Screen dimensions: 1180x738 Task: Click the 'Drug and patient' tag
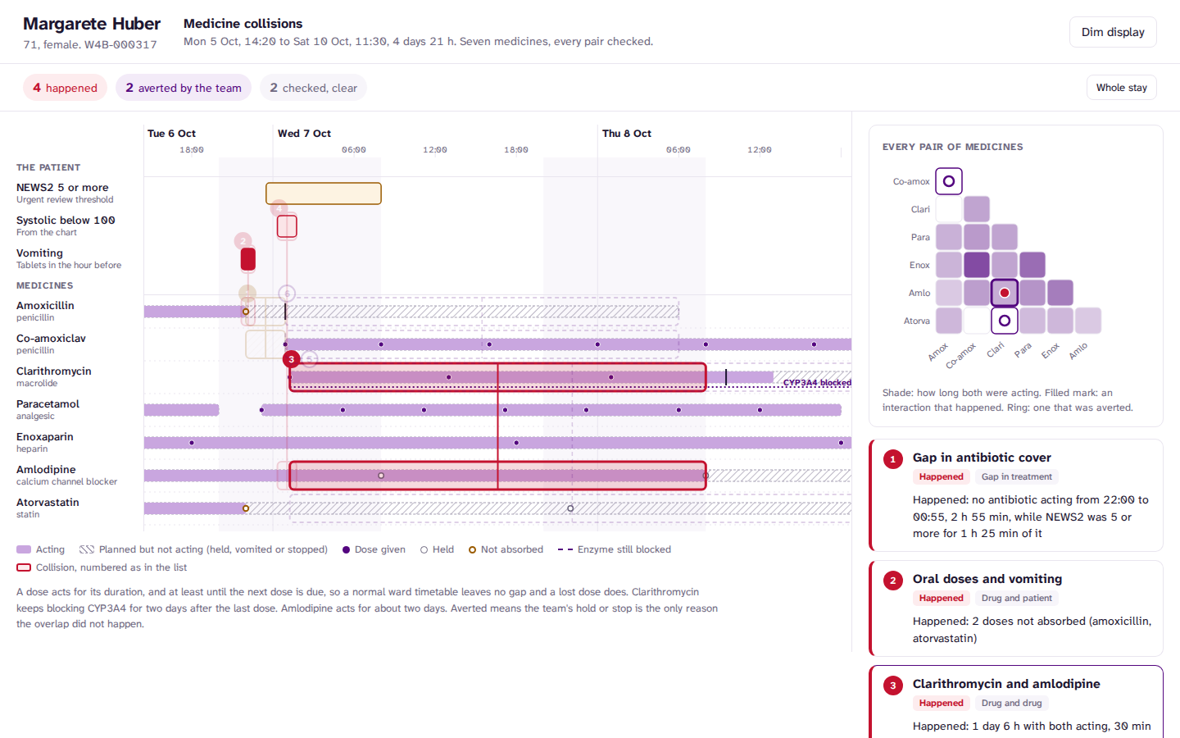point(1017,598)
